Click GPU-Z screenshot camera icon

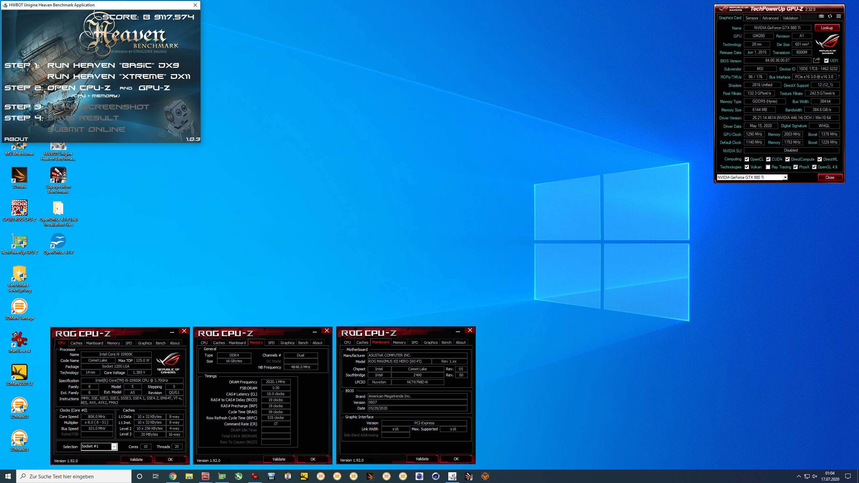pyautogui.click(x=821, y=16)
